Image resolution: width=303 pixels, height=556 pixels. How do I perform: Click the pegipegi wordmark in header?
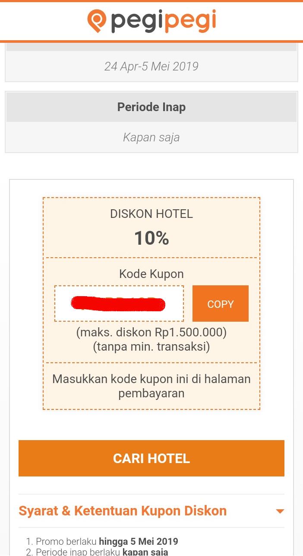[164, 21]
